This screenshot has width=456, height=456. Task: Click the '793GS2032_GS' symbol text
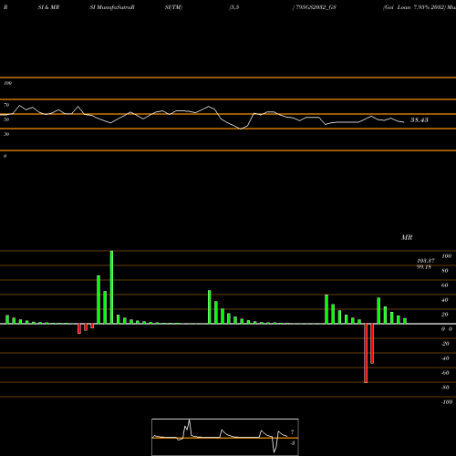316,7
